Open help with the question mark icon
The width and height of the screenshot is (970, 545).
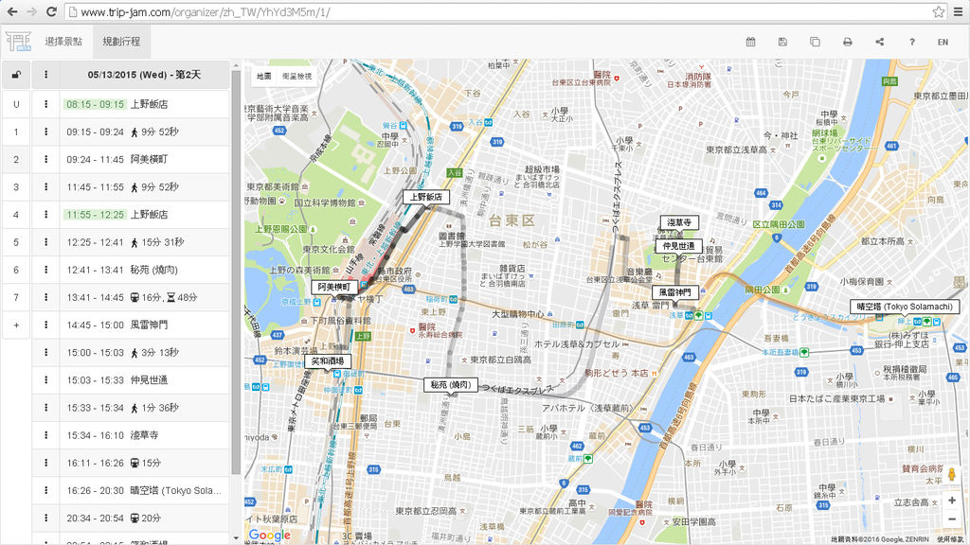912,42
